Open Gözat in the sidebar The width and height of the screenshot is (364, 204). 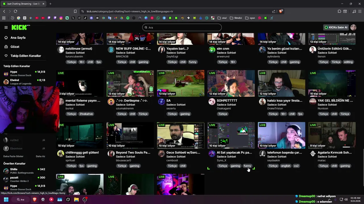point(15,47)
